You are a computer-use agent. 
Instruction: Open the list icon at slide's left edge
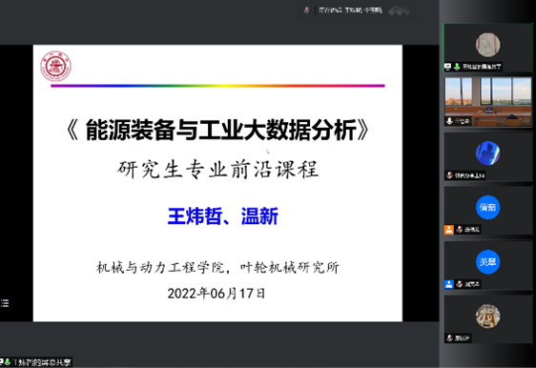coord(5,303)
